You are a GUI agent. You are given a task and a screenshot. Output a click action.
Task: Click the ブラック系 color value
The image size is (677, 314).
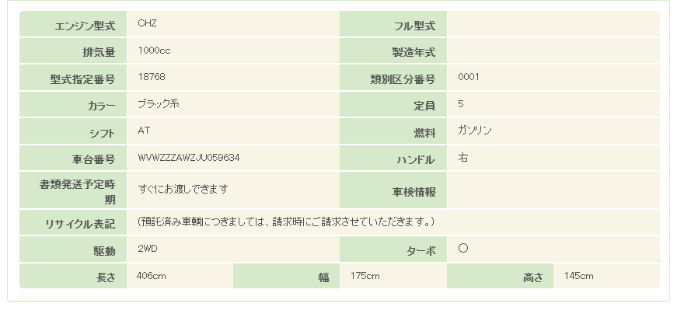point(158,104)
